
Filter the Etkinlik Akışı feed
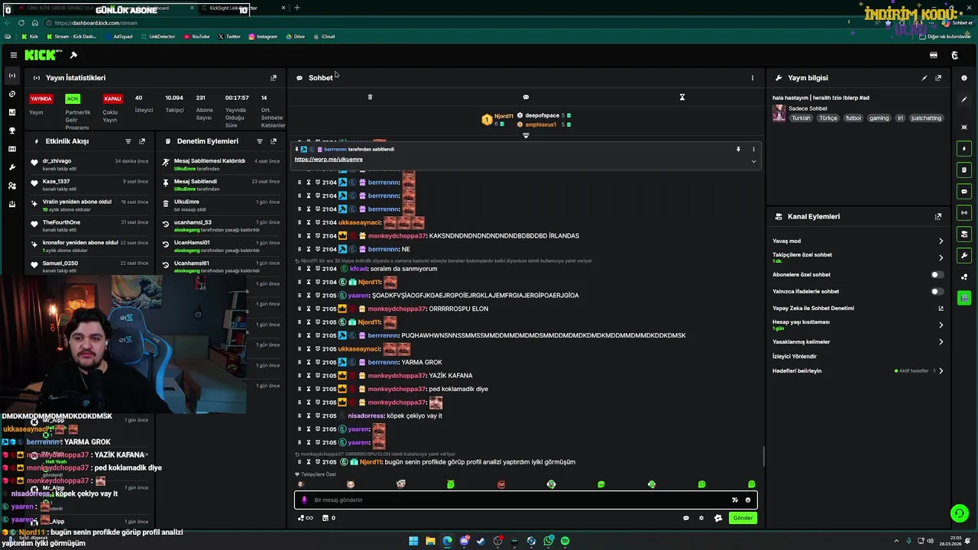[x=128, y=141]
